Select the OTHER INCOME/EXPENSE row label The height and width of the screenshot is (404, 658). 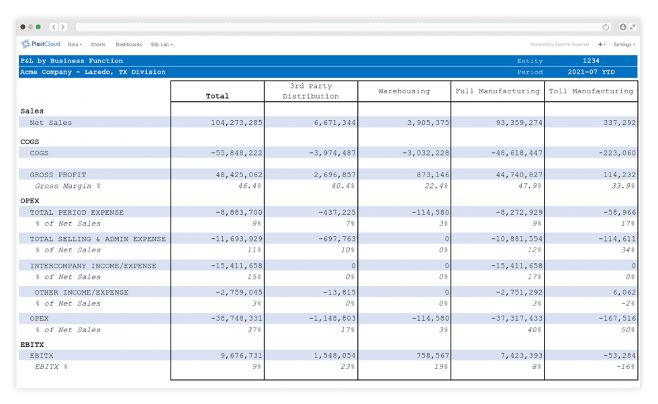pyautogui.click(x=81, y=292)
